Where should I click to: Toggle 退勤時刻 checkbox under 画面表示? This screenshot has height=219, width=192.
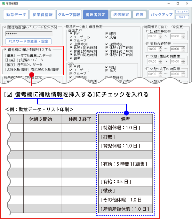coord(107,44)
